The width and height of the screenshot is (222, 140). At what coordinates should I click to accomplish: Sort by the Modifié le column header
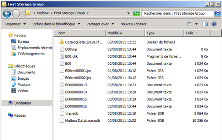(125, 33)
